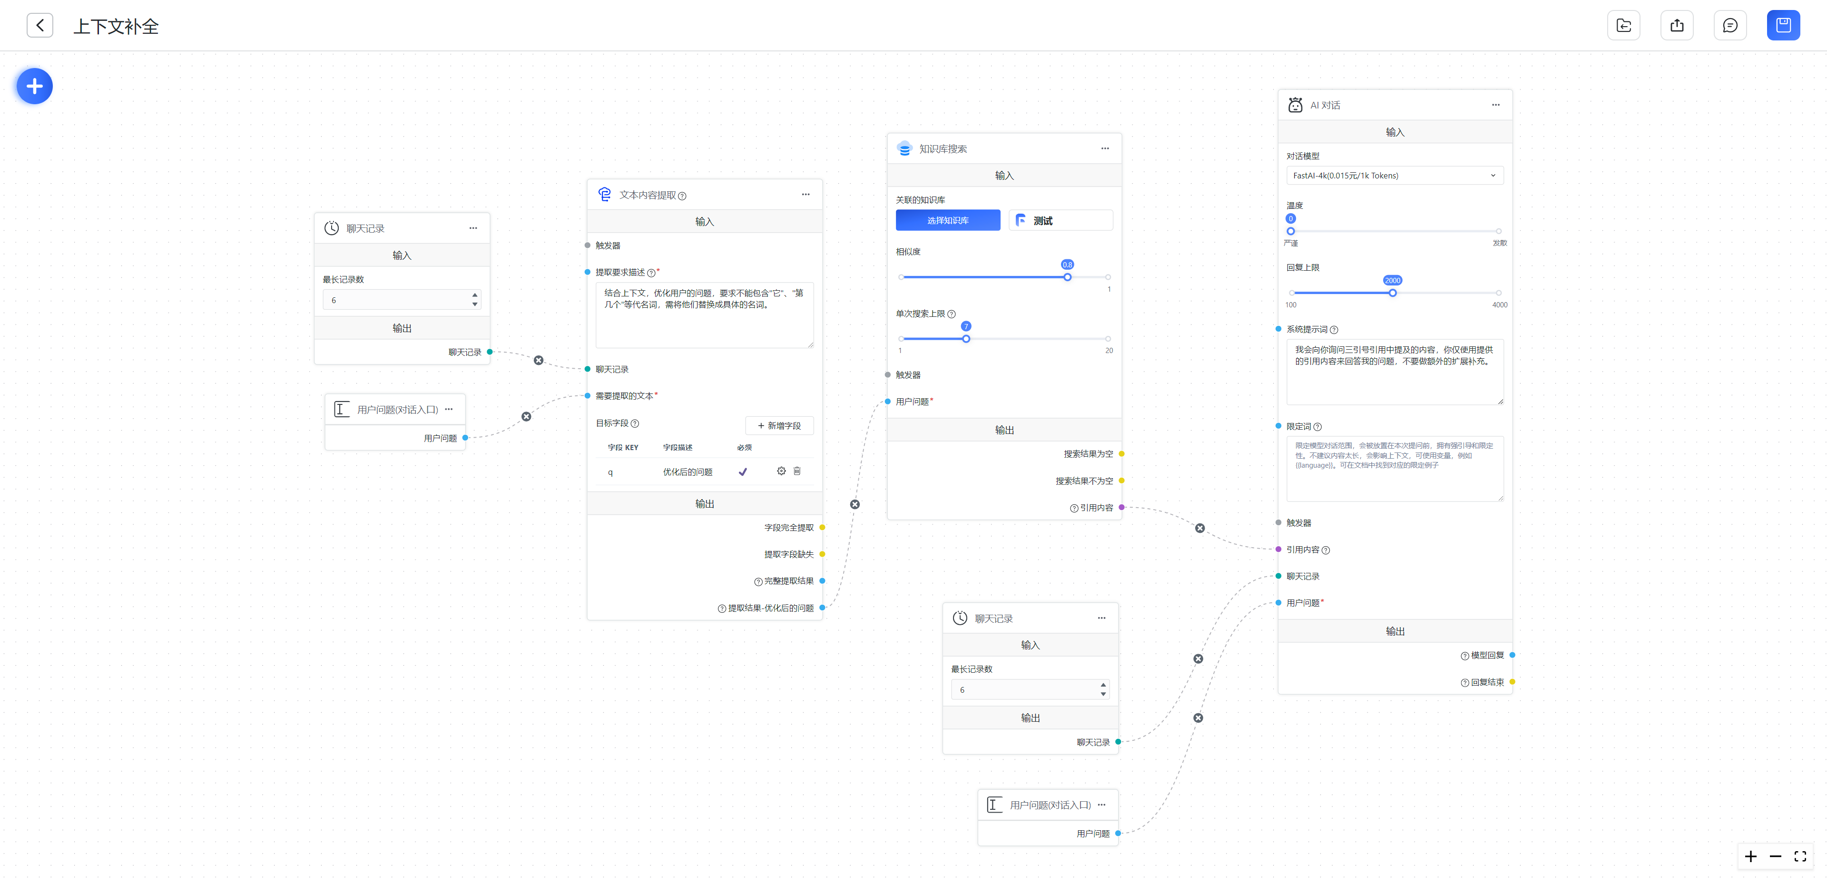The height and width of the screenshot is (884, 1827).
Task: Click gear icon for field q
Action: [781, 471]
